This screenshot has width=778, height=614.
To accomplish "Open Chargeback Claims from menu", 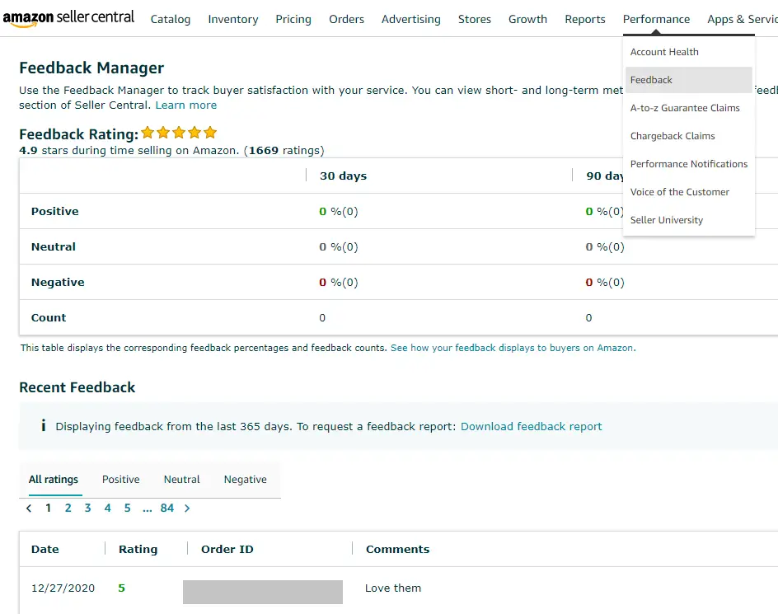I will click(x=673, y=136).
